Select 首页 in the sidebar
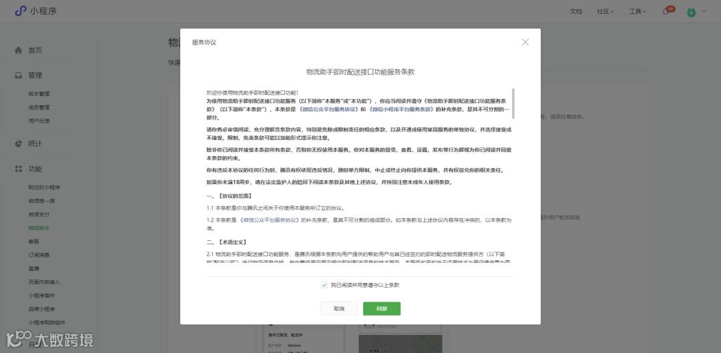 coord(35,50)
